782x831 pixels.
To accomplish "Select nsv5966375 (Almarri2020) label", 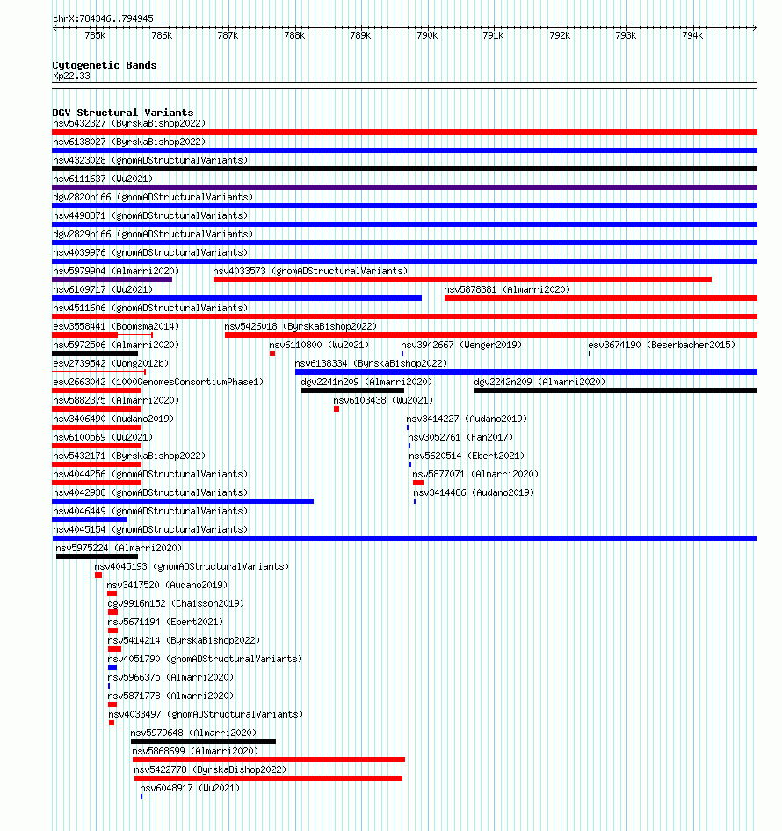I will [x=170, y=677].
